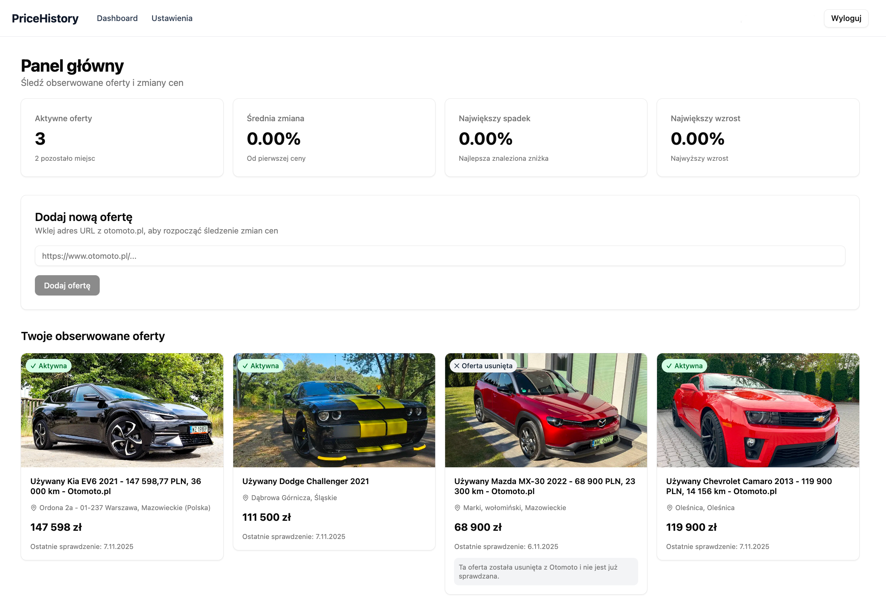This screenshot has width=886, height=601.
Task: Click the location pin icon on Mazda MX-30 card
Action: pyautogui.click(x=458, y=508)
